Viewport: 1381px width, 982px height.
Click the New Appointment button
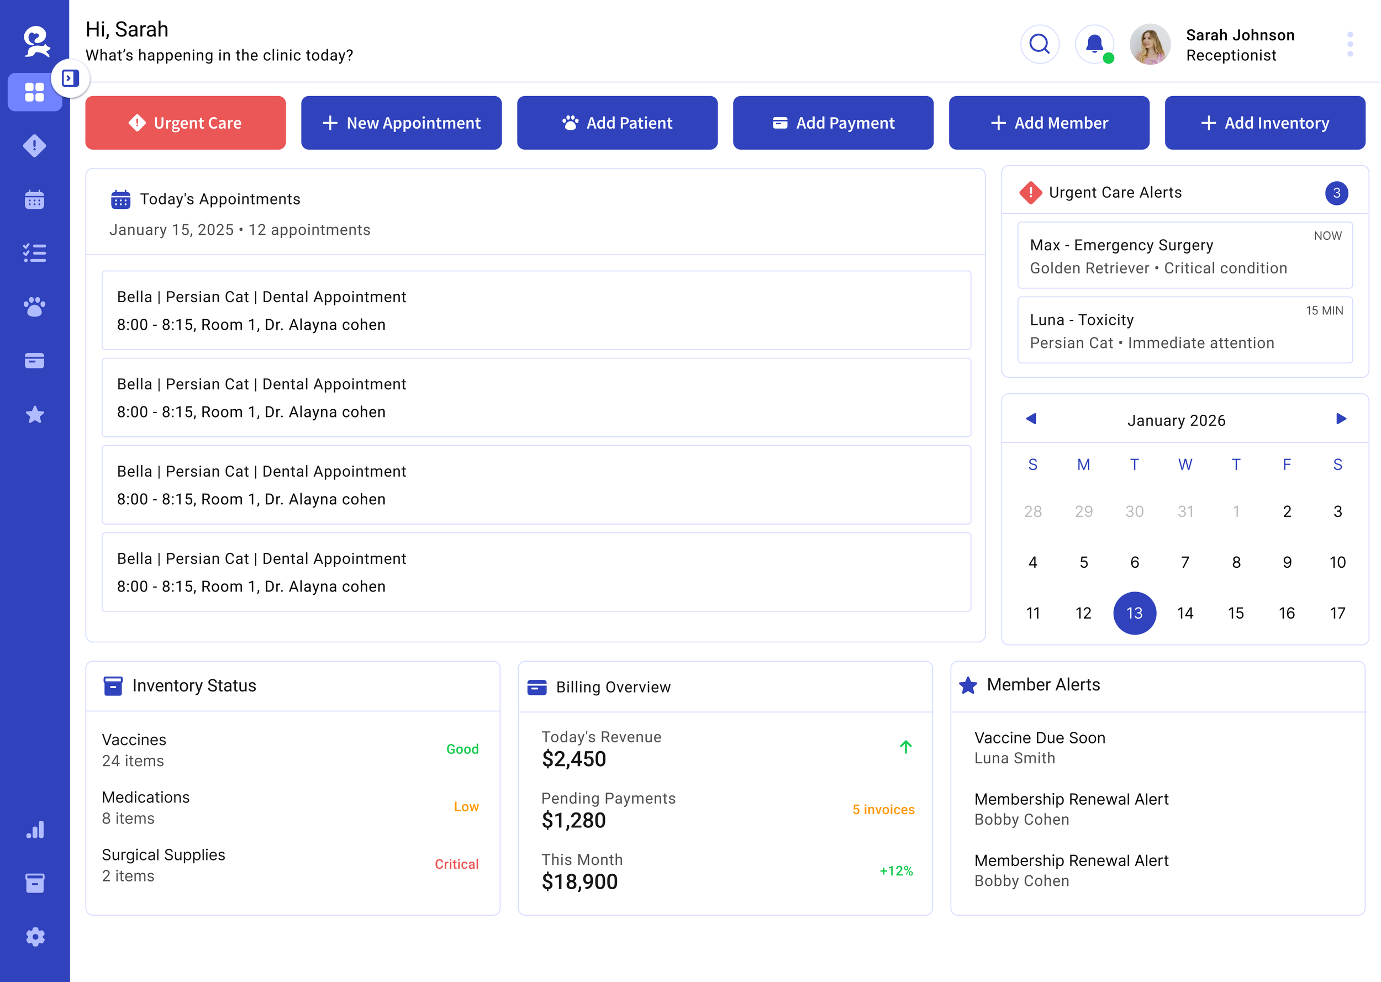401,123
